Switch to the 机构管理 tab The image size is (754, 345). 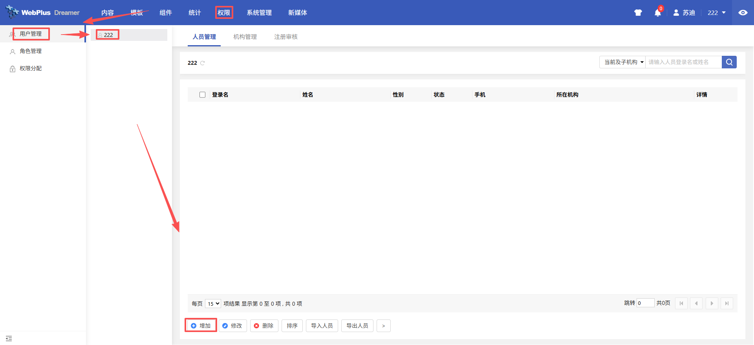point(245,37)
